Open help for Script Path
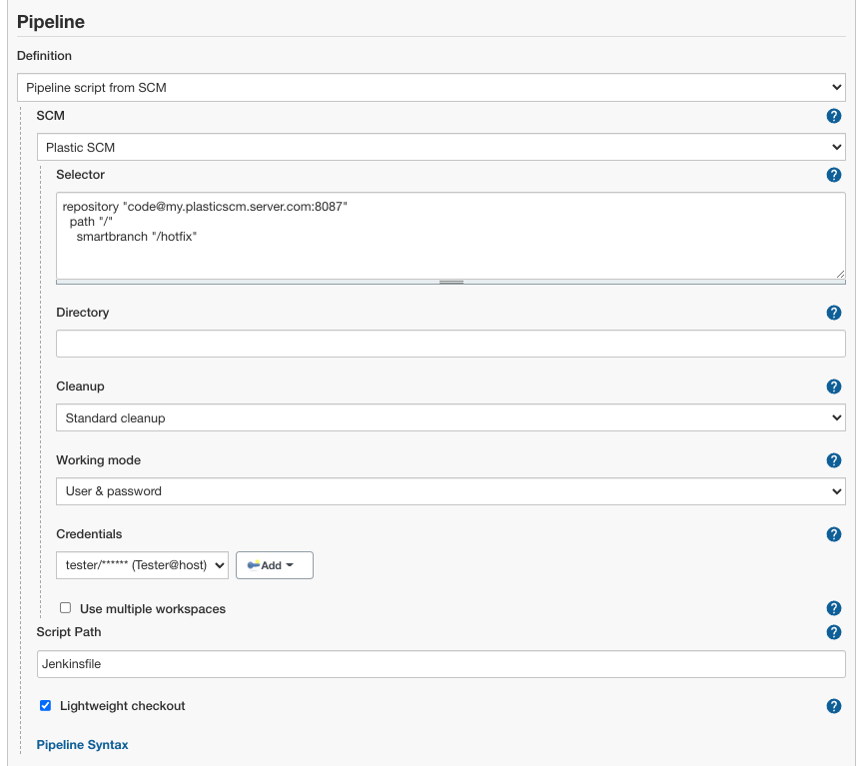862x766 pixels. [833, 632]
